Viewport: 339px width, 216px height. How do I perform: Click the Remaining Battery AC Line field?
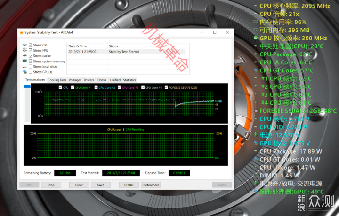[65, 173]
